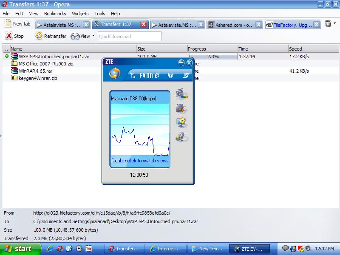This screenshot has width=340, height=255.
Task: Click the Quick download input field
Action: click(x=130, y=37)
